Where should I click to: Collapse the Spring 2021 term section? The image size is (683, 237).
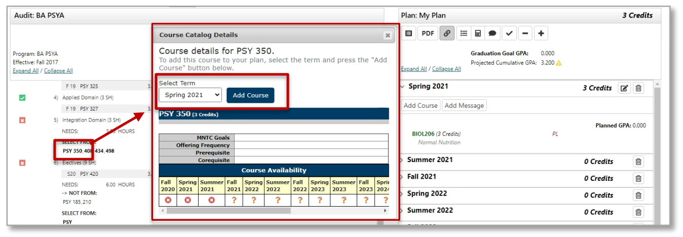[x=402, y=87]
